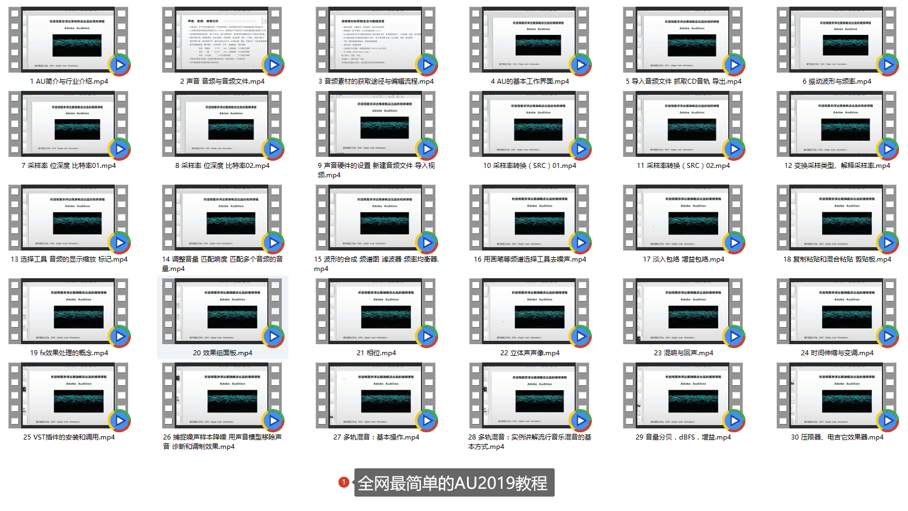Select the file name 22 立体声声像.mp4

pyautogui.click(x=530, y=352)
